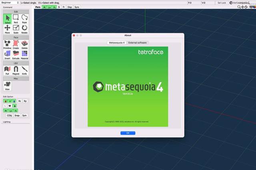The image size is (256, 170).
Task: Click the rotate view icon beside pan
Action: point(246,7)
